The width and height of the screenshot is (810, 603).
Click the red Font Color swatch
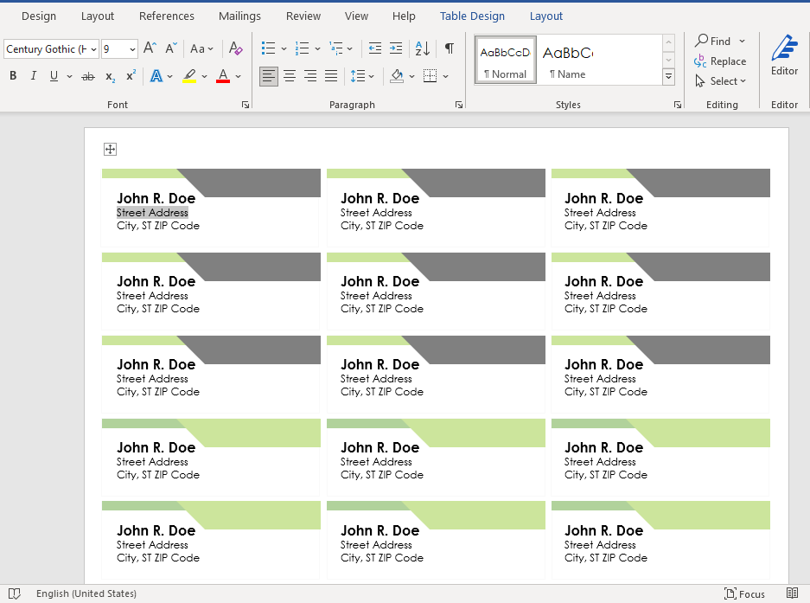pos(223,76)
